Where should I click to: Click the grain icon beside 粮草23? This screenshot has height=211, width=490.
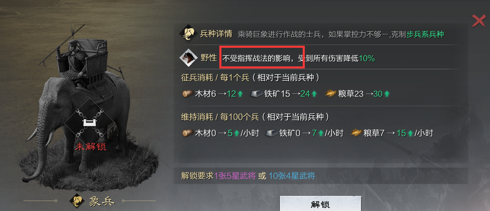[x=330, y=94]
